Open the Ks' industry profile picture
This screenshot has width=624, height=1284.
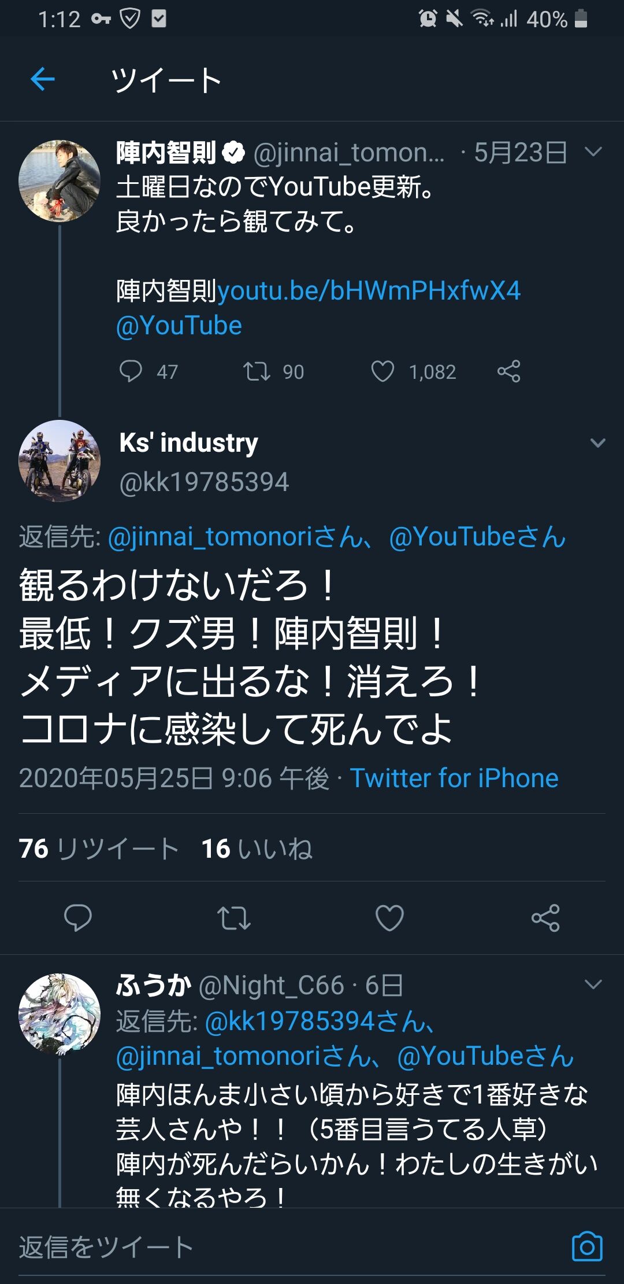coord(60,460)
